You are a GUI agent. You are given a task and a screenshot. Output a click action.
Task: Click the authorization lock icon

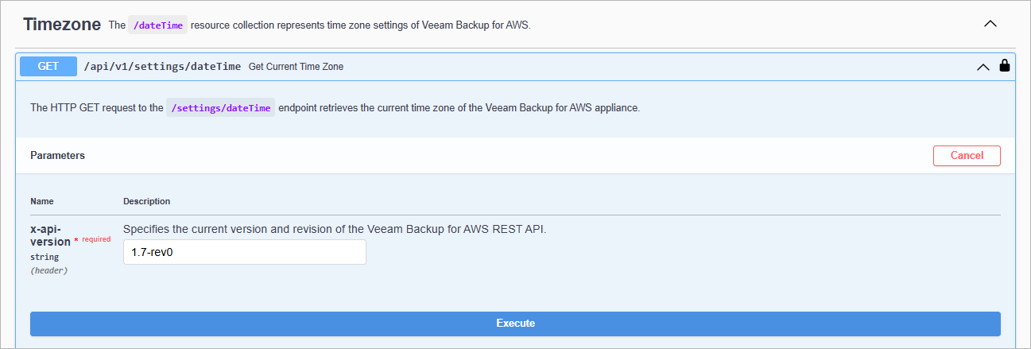tap(1005, 66)
